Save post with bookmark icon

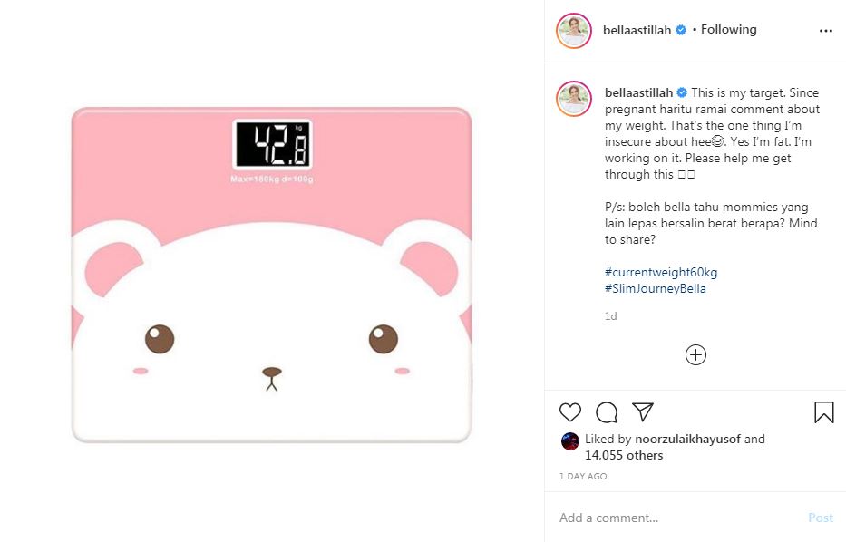pos(823,412)
